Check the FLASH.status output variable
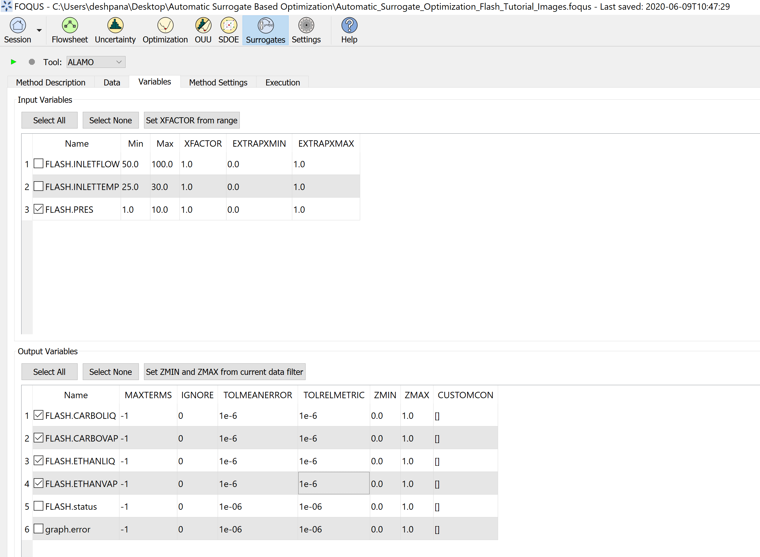Viewport: 760px width, 557px height. 38,506
